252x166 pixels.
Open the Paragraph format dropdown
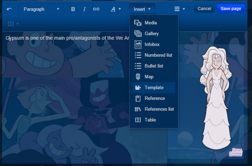click(41, 9)
